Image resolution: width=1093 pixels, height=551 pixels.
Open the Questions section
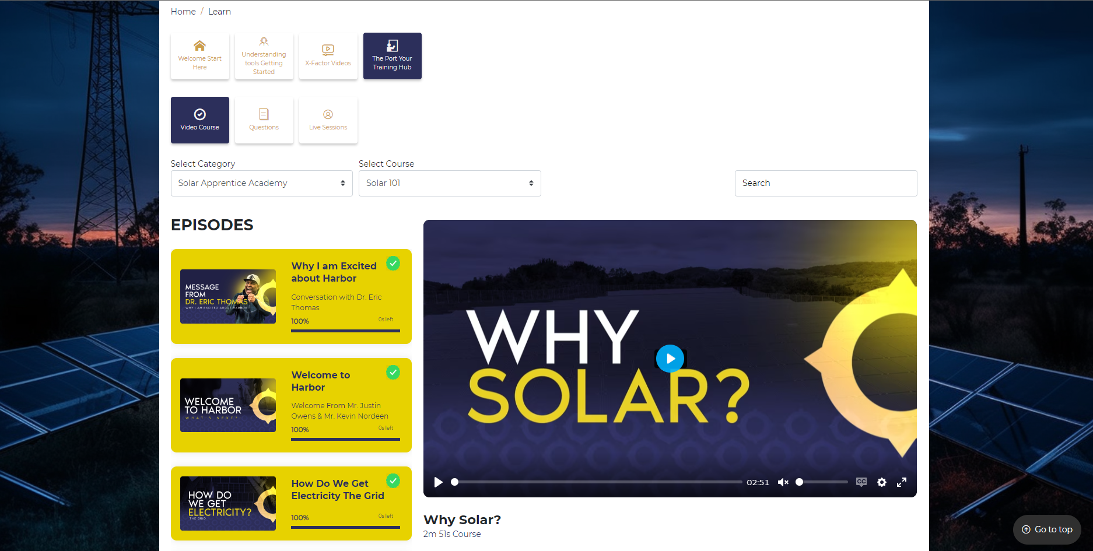pos(264,120)
